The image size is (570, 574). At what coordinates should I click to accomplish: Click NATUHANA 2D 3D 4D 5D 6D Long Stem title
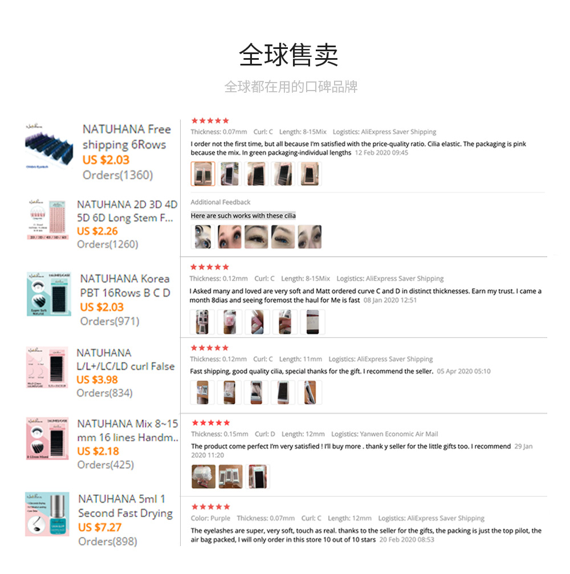click(x=127, y=211)
